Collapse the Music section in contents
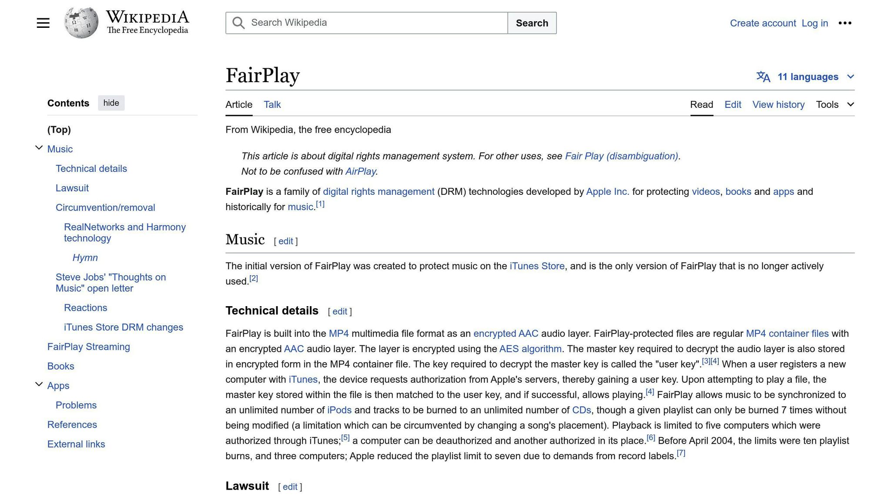 coord(39,148)
